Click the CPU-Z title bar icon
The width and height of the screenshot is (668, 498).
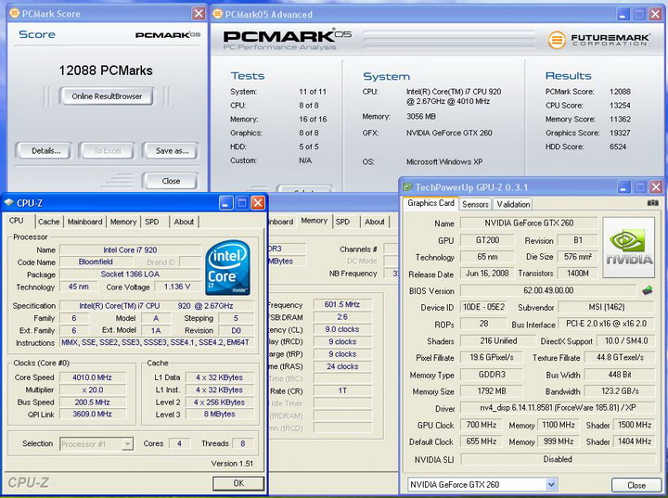[x=8, y=203]
